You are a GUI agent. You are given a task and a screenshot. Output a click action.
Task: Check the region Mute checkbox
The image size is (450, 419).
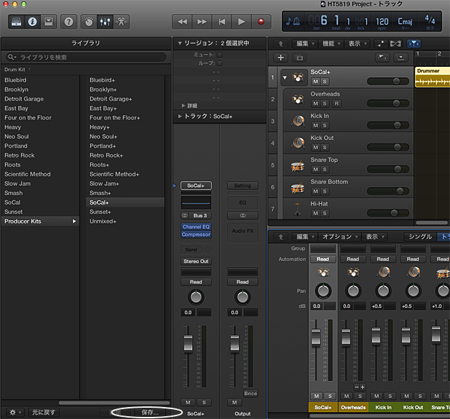(219, 55)
